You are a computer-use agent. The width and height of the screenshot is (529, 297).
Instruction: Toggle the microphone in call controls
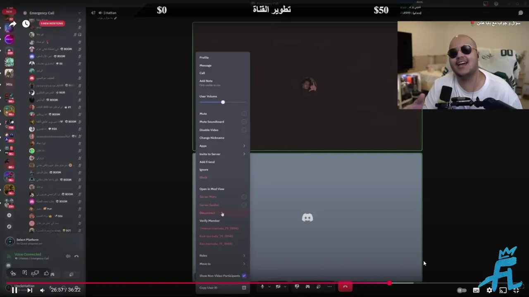click(x=262, y=286)
